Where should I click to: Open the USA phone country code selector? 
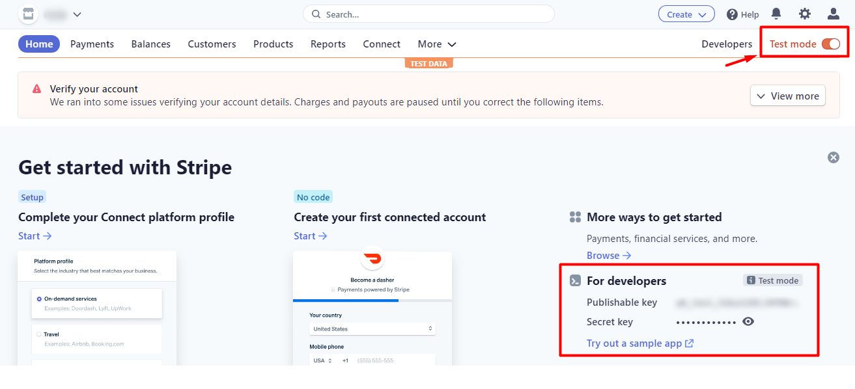[322, 360]
